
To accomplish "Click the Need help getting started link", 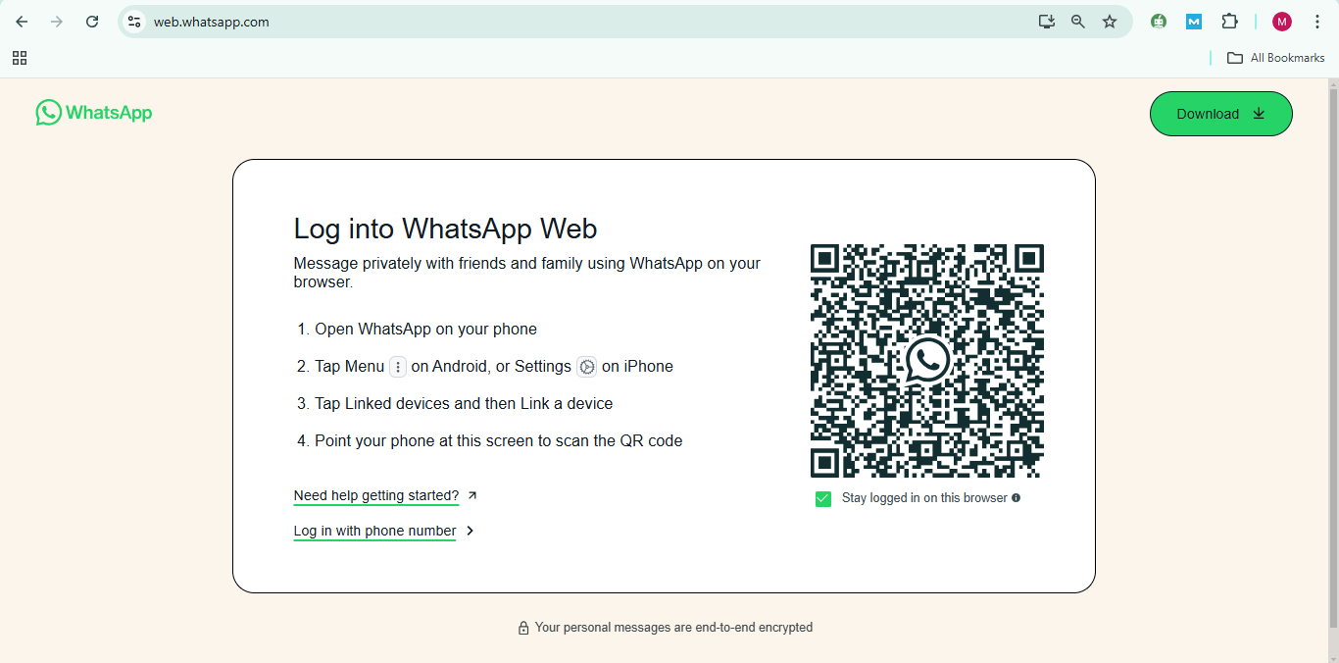I will point(375,495).
